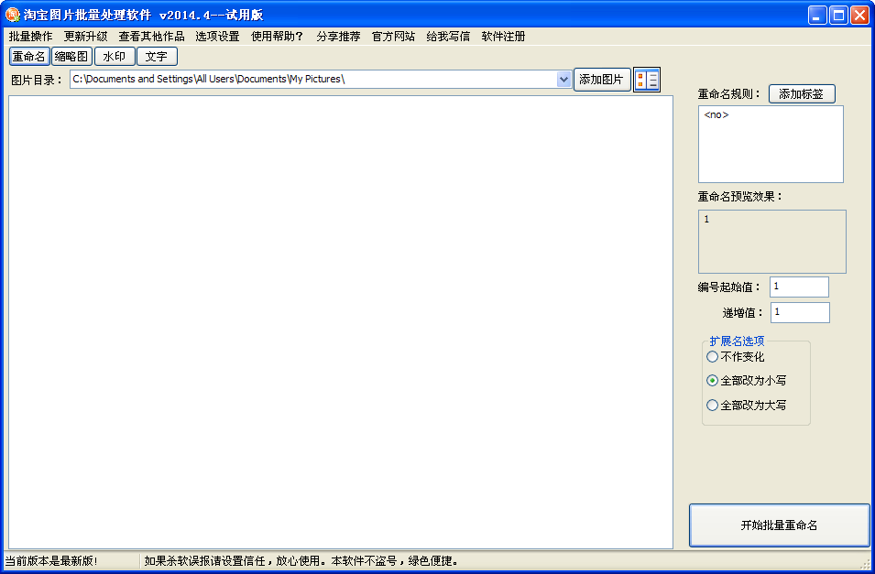This screenshot has width=875, height=574.
Task: Open the 查看其他作品 menu
Action: tap(151, 37)
